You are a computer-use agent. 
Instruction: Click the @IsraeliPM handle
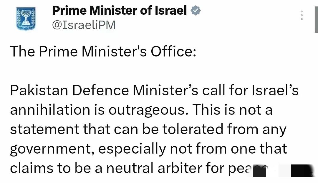coord(84,25)
